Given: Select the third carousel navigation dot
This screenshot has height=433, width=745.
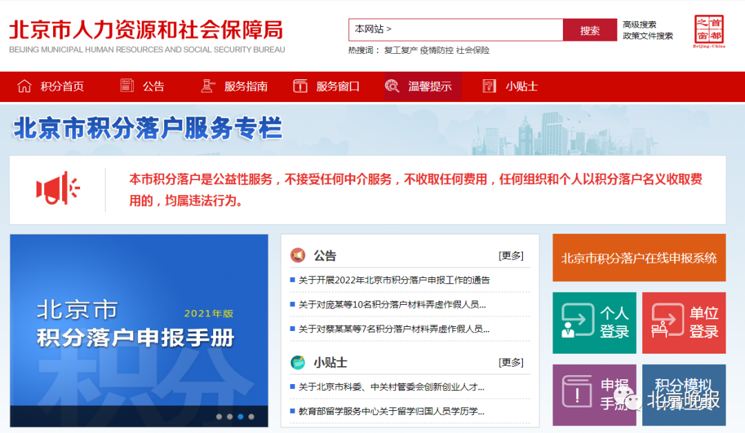Looking at the screenshot, I should (241, 416).
